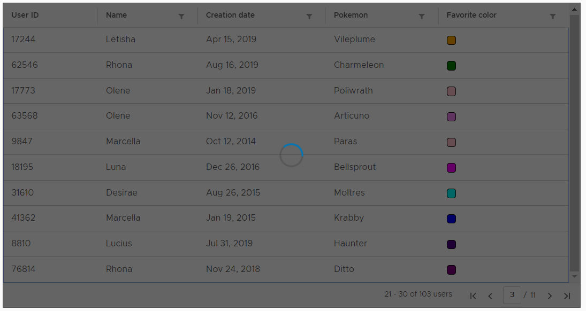Image resolution: width=586 pixels, height=311 pixels.
Task: Open the Name column filter icon
Action: (x=181, y=17)
